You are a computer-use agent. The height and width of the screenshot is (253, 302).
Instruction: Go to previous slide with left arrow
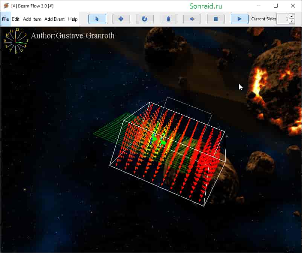(x=192, y=19)
